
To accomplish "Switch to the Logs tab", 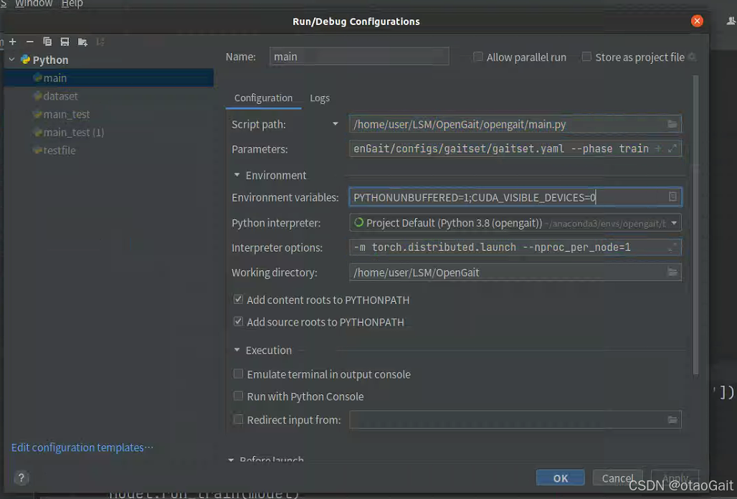I will [x=320, y=98].
